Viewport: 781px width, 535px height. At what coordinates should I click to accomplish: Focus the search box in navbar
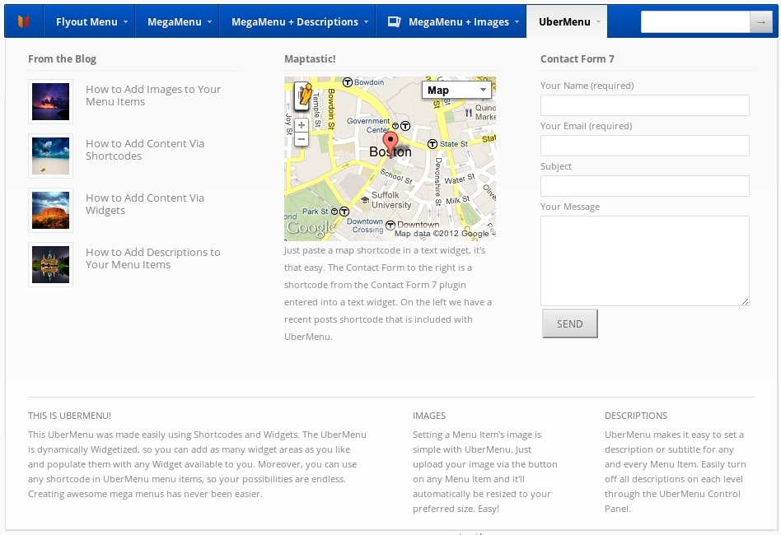695,22
